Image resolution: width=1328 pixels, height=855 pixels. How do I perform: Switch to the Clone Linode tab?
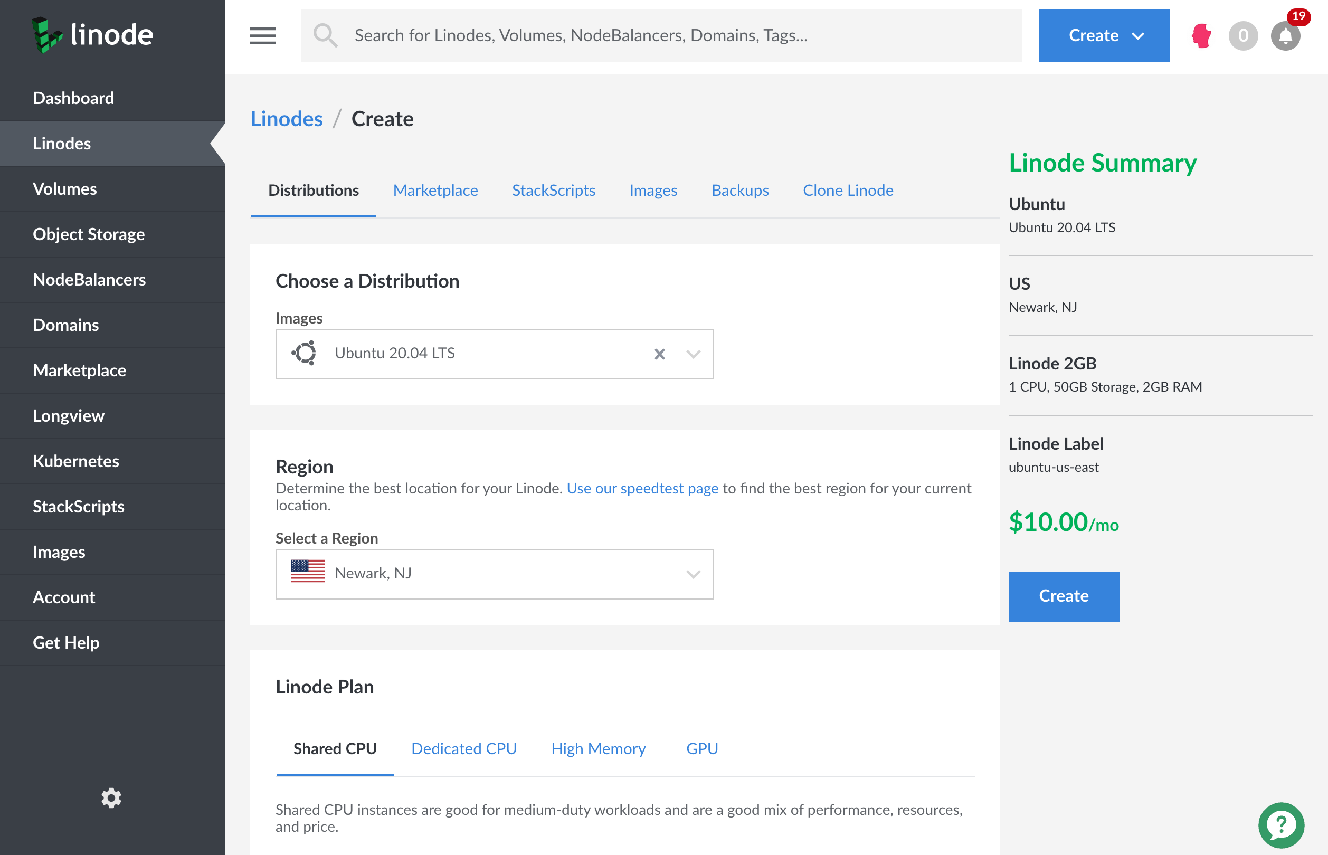(x=848, y=191)
